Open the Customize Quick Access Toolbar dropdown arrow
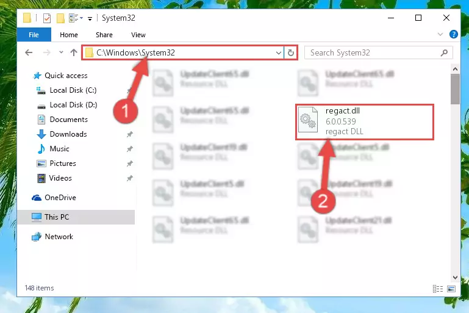This screenshot has height=313, width=469. point(90,19)
